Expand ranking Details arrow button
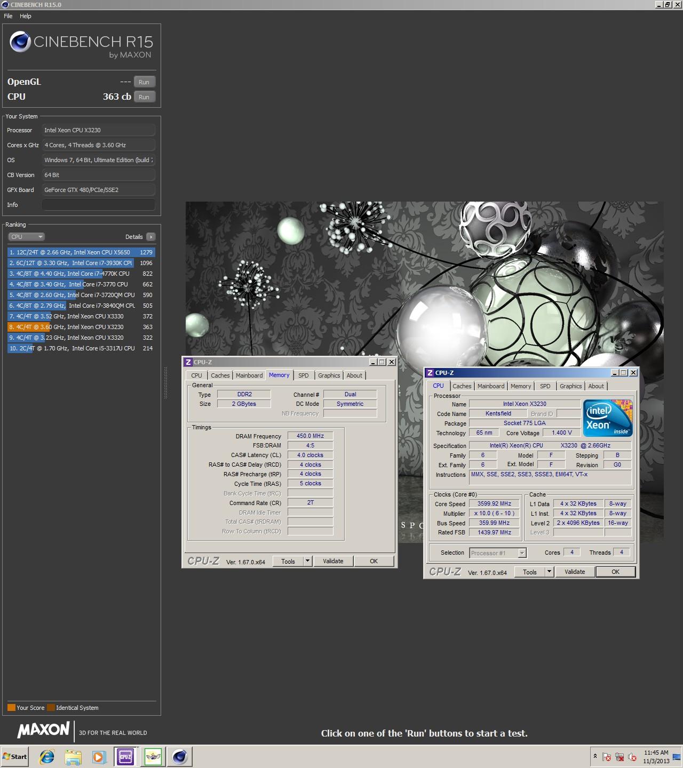Viewport: 683px width, 768px height. pyautogui.click(x=150, y=237)
